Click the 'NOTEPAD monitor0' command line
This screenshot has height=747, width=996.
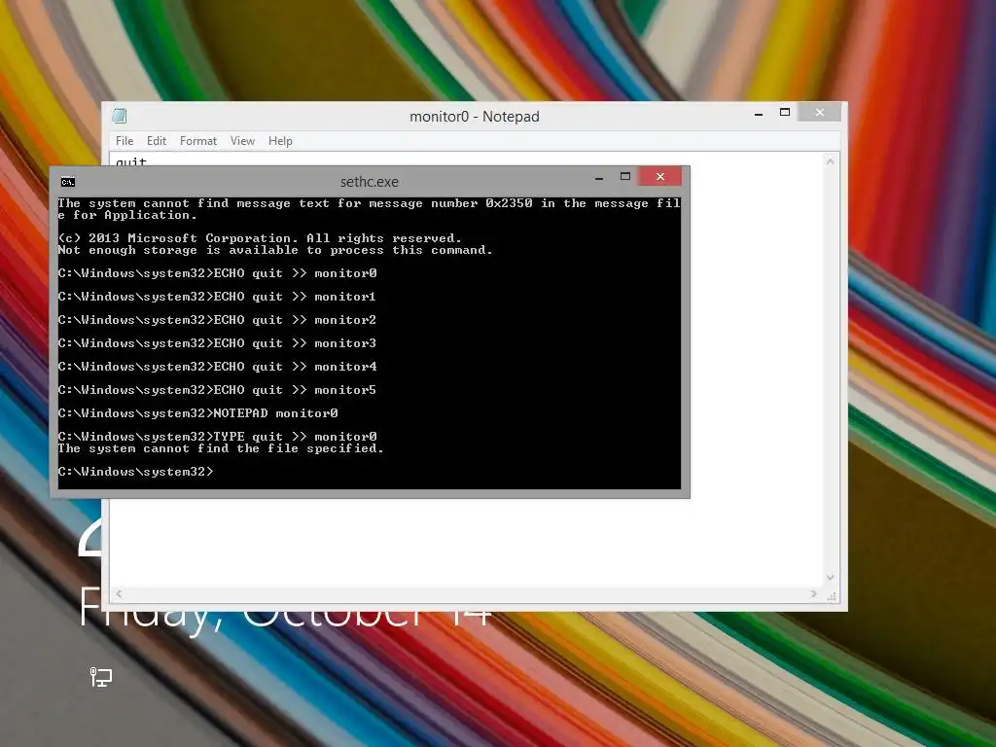(x=198, y=413)
